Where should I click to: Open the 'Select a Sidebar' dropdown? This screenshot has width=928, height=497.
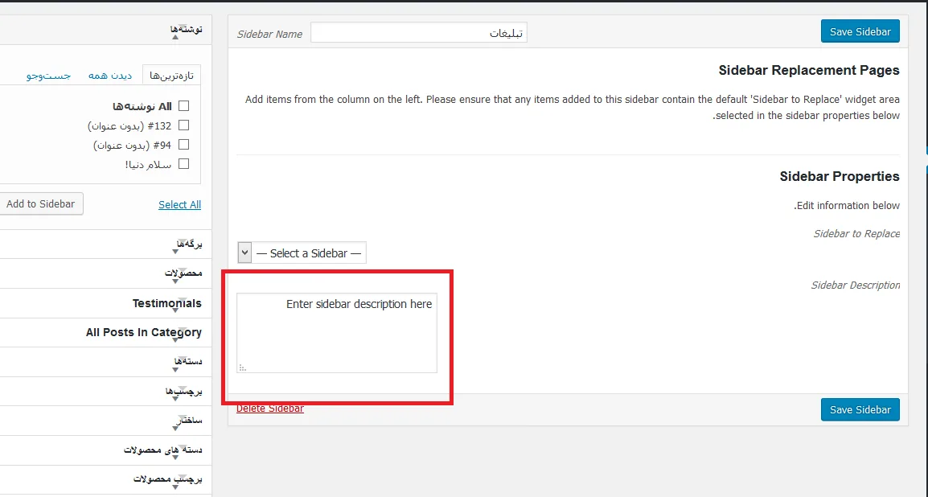(x=302, y=253)
